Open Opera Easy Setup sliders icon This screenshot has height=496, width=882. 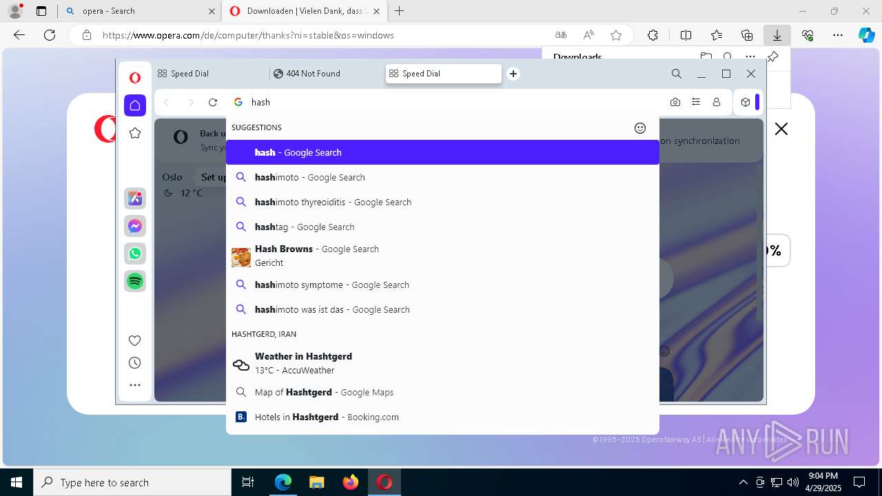696,102
